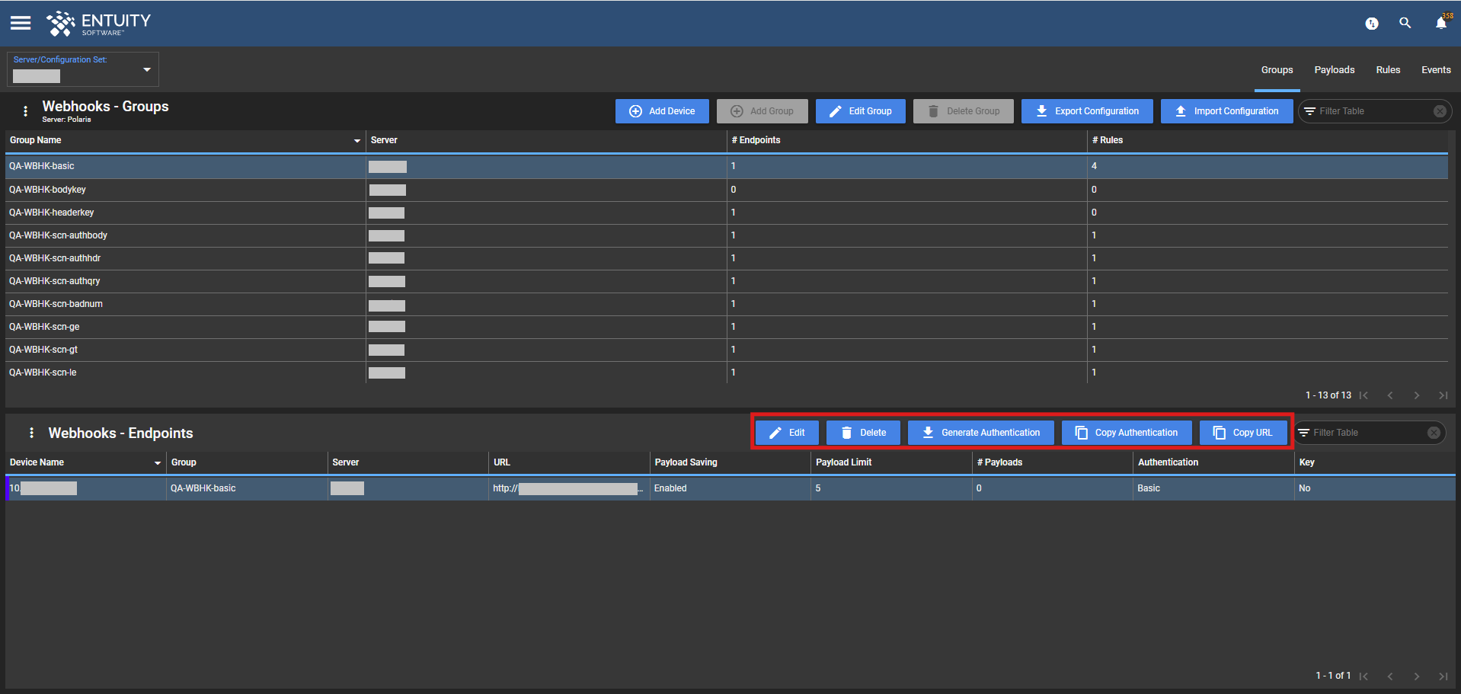Select the QA-WBHK-scn-authhdr group row
The height and width of the screenshot is (694, 1461).
727,258
